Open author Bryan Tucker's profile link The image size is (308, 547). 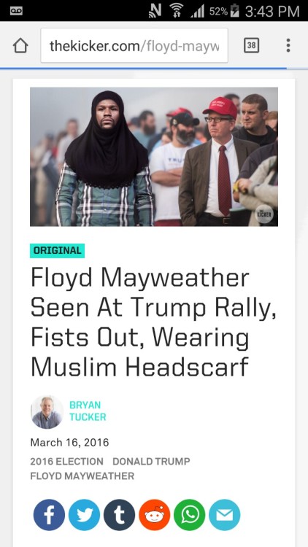pyautogui.click(x=88, y=411)
